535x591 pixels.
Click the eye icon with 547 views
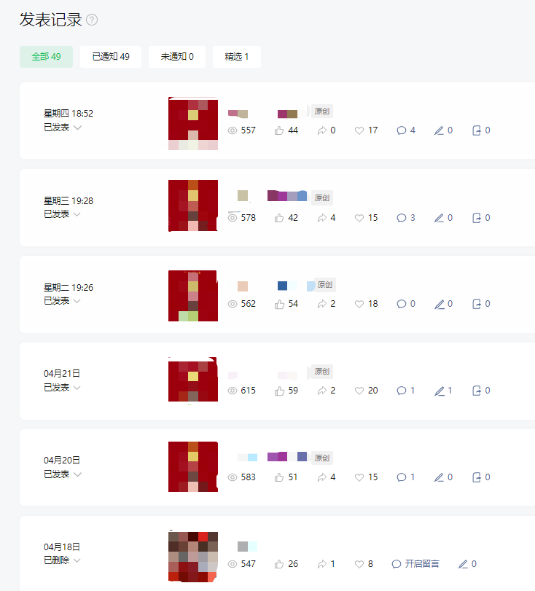pyautogui.click(x=233, y=564)
